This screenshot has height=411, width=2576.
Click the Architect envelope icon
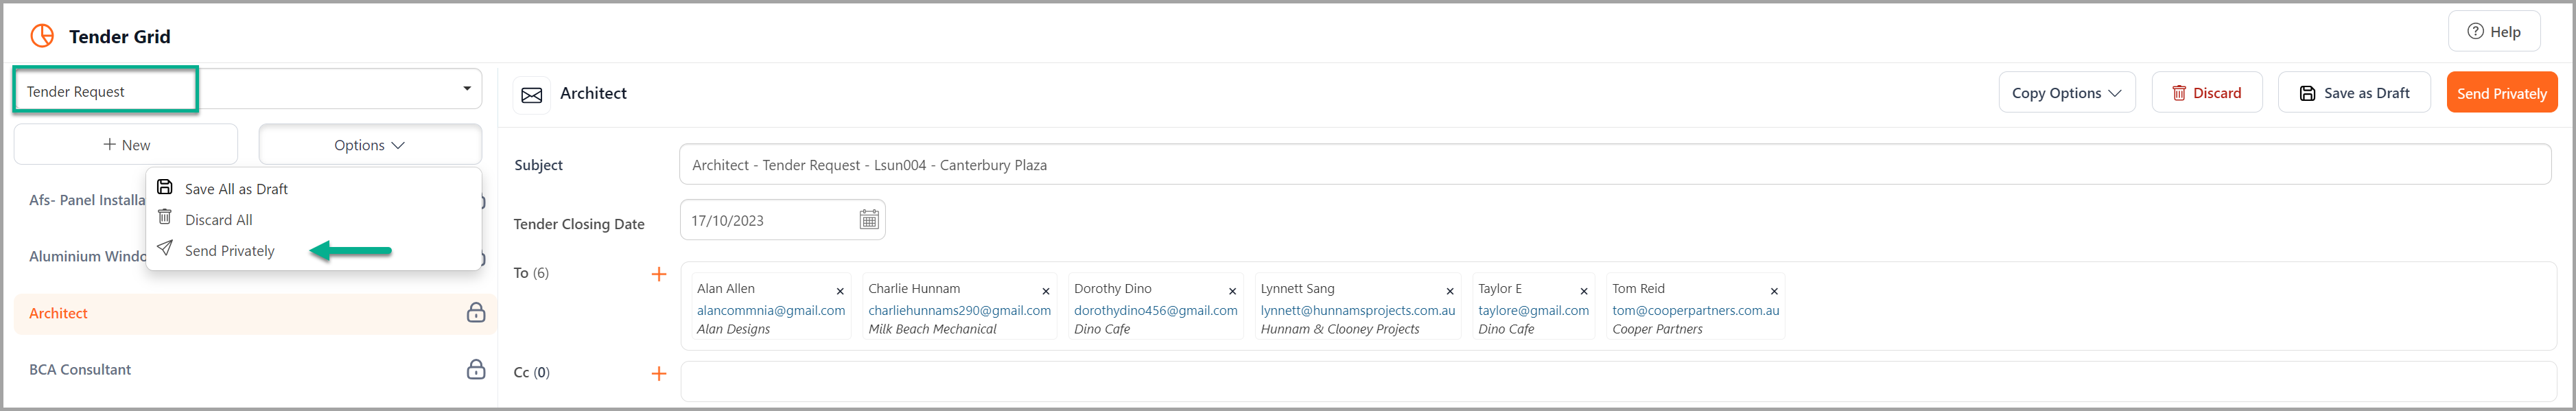(532, 95)
